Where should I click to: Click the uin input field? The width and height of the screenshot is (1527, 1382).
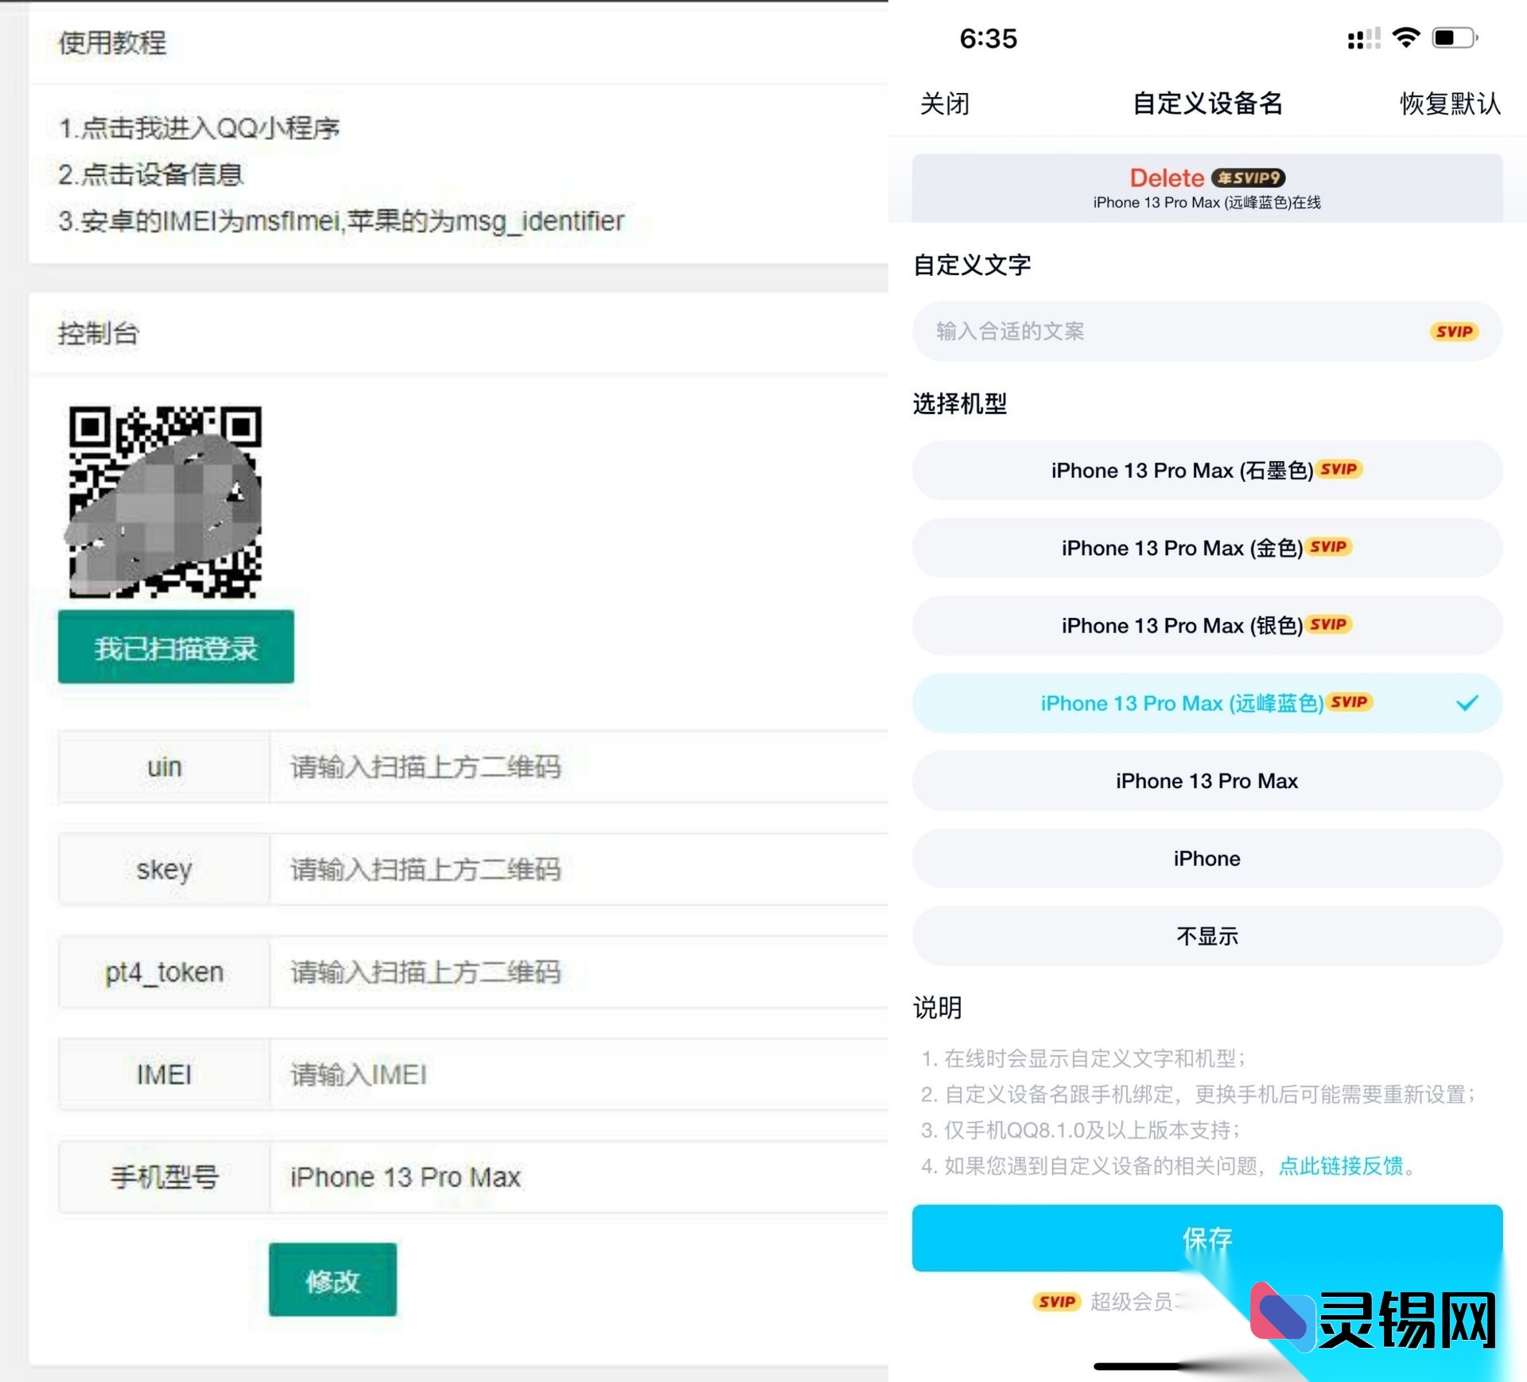(557, 767)
